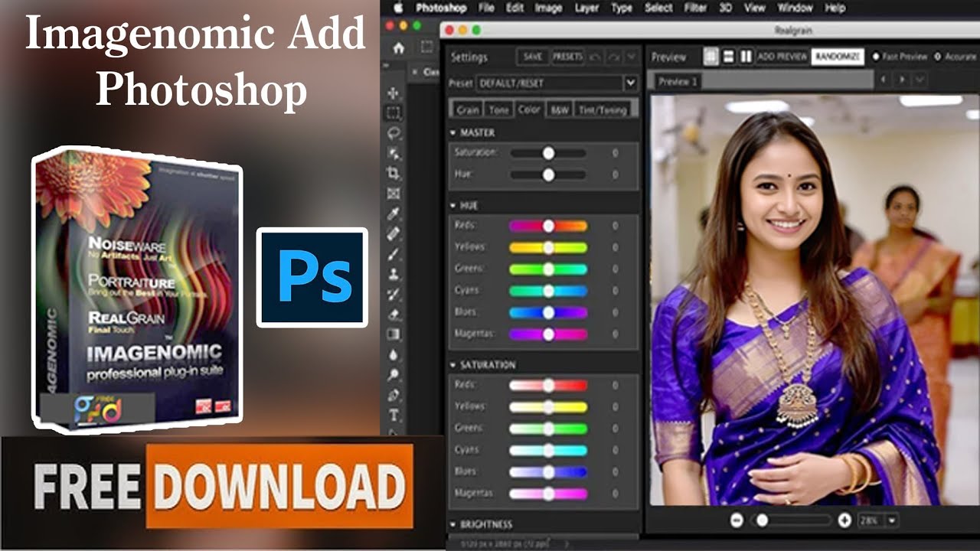Screen dimensions: 980x551
Task: Click the undo arrow in Settings
Action: pos(595,57)
